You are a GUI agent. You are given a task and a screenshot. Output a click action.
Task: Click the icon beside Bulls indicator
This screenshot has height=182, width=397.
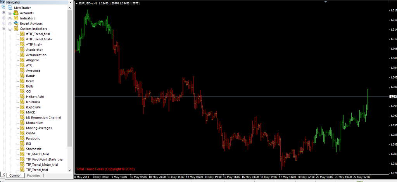click(x=22, y=86)
